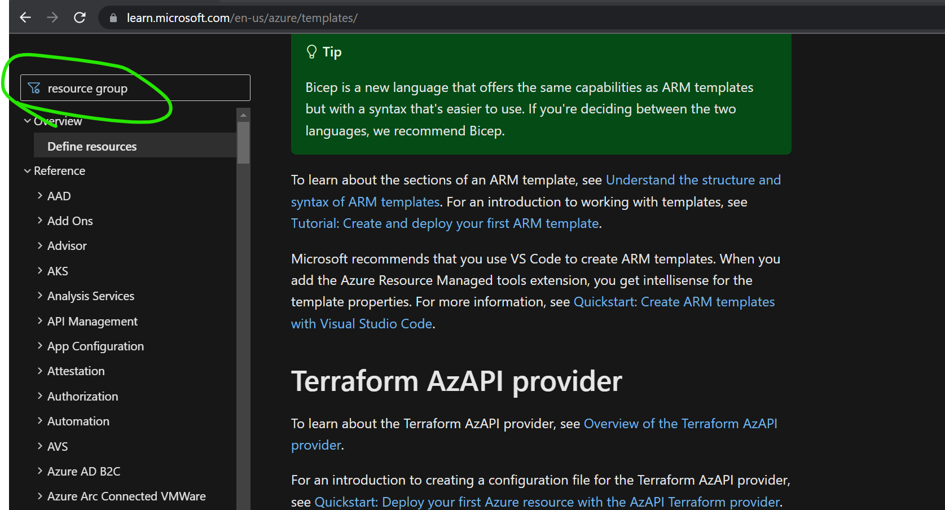Click the lightbulb Tip icon
Image resolution: width=945 pixels, height=510 pixels.
click(x=311, y=52)
